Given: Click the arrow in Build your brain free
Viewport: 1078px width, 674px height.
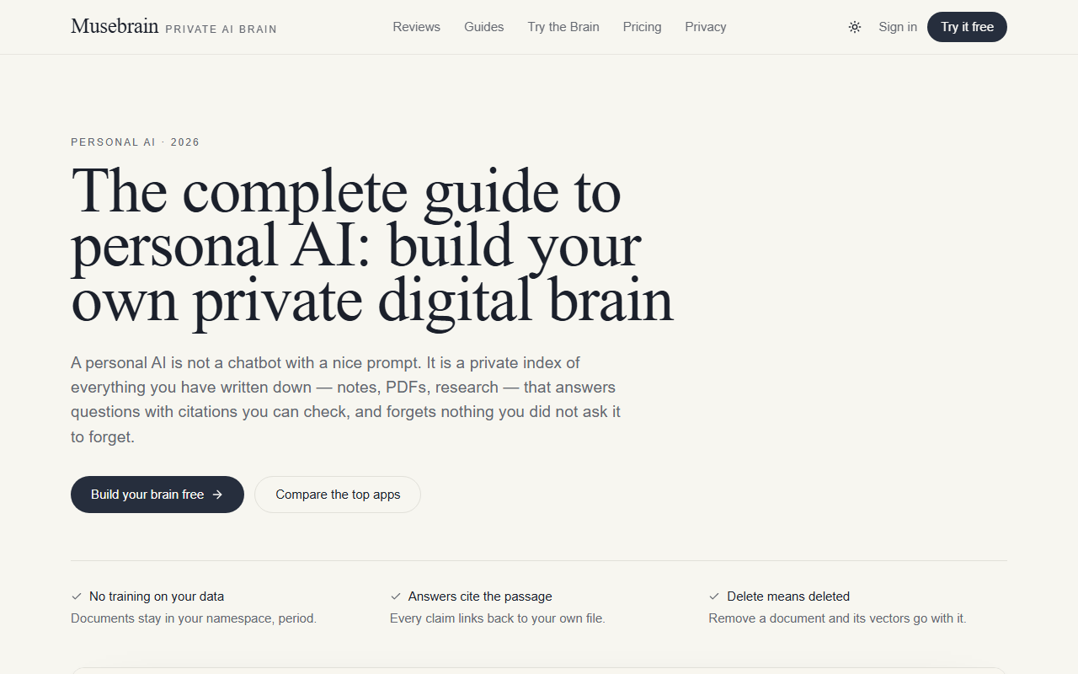Looking at the screenshot, I should click(x=217, y=495).
